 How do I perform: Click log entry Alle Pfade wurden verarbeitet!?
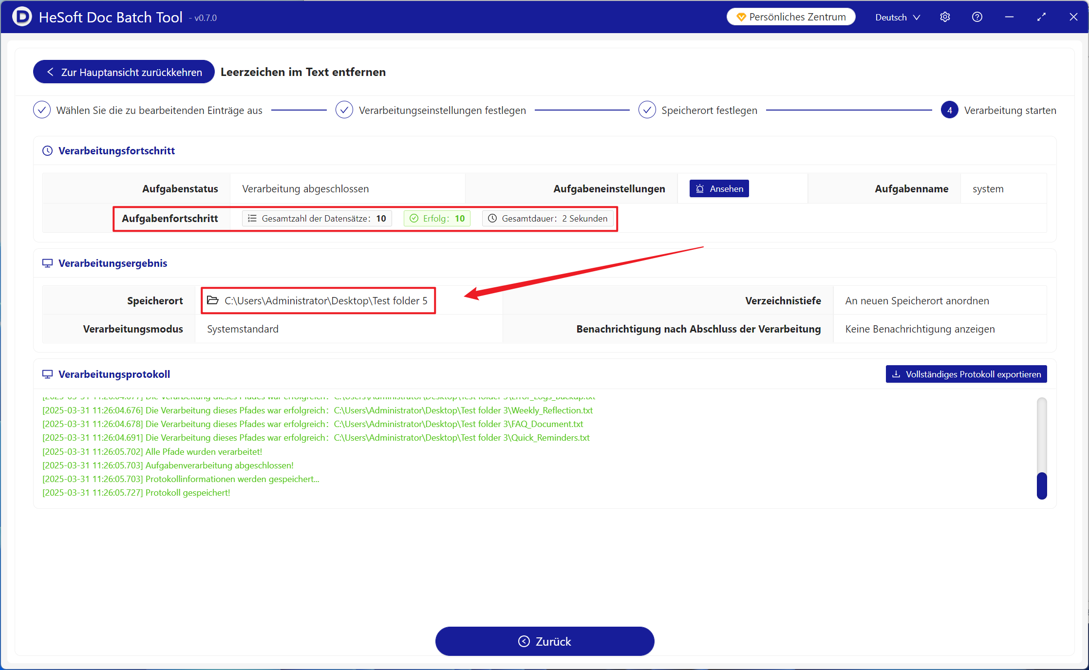[152, 452]
